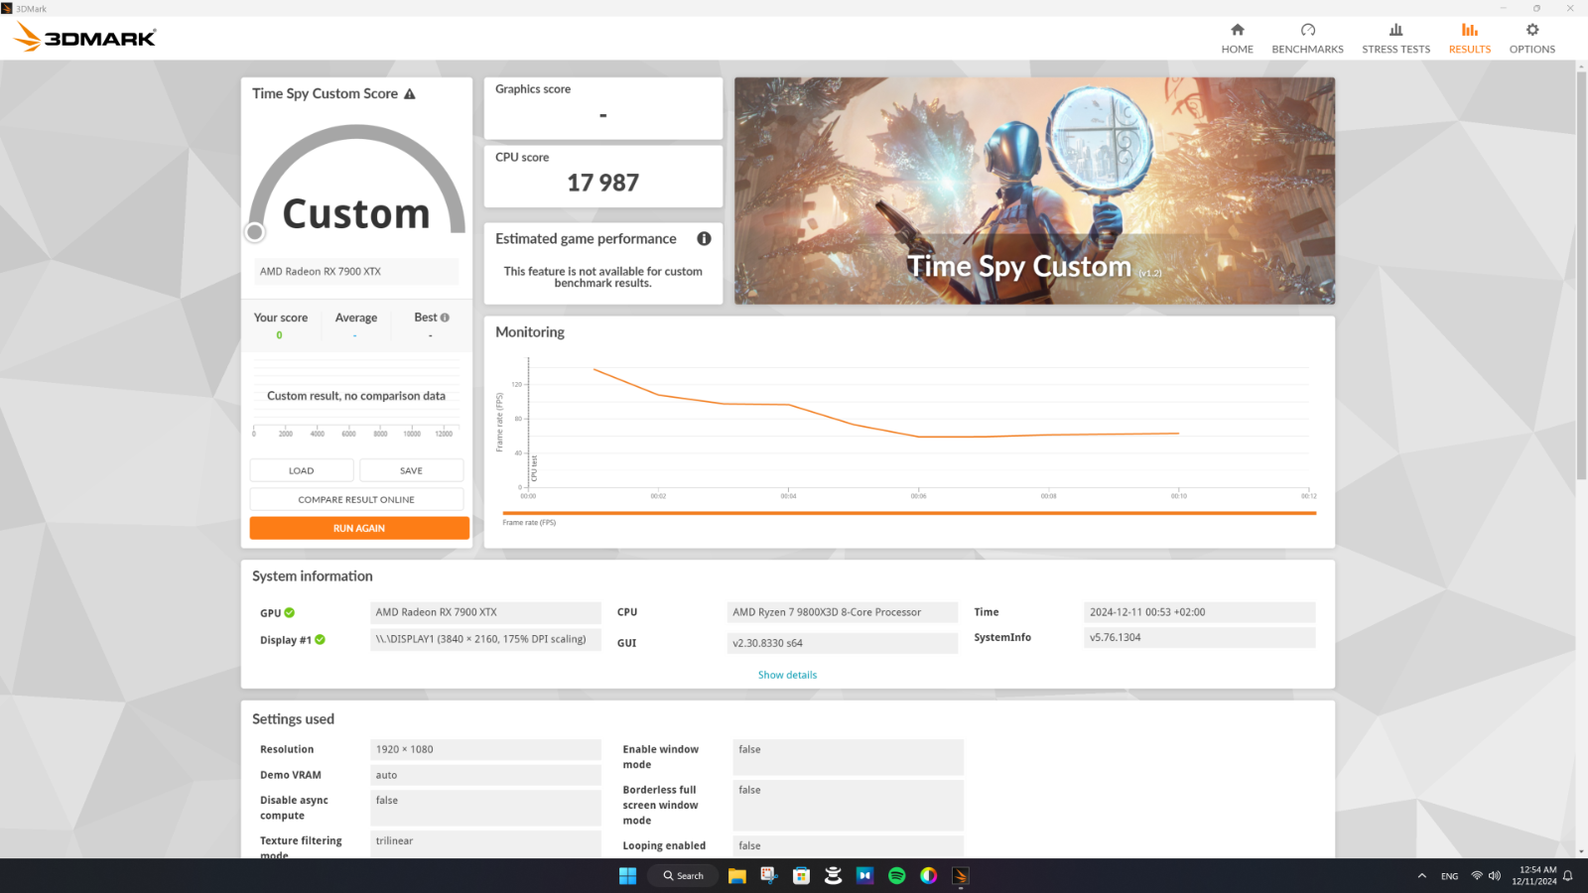Click the System information GPU value AMD Radeon RX 7900 XTX
This screenshot has height=893, width=1588.
pyautogui.click(x=485, y=612)
